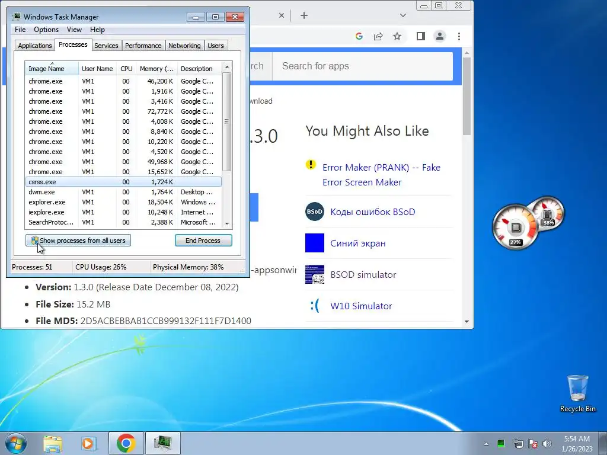Click process list scroll up arrow
This screenshot has width=607, height=455.
click(x=227, y=67)
